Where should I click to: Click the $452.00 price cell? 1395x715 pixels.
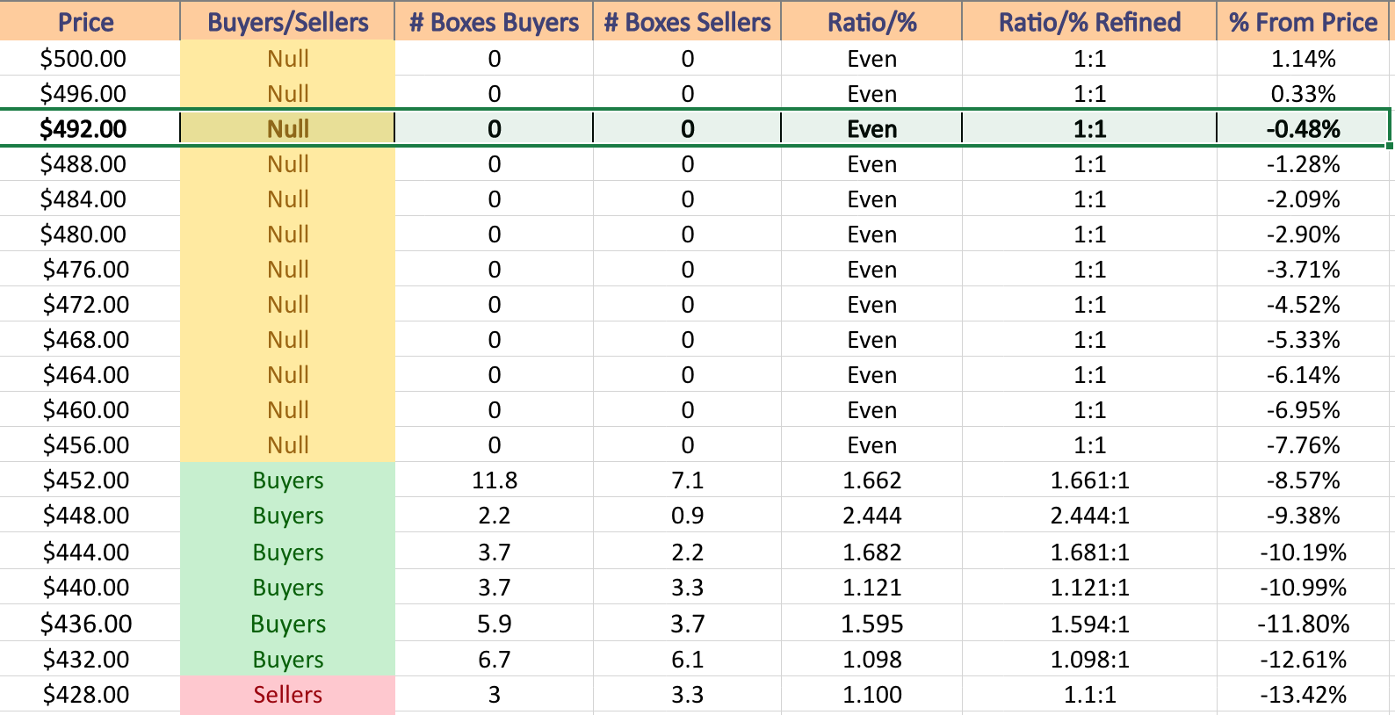(90, 480)
